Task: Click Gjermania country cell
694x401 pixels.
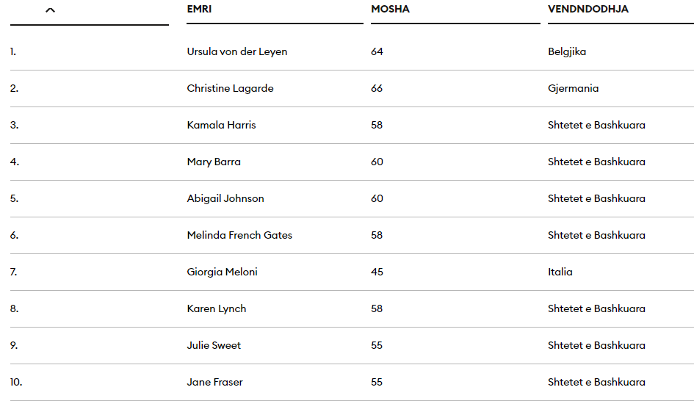Action: 573,89
